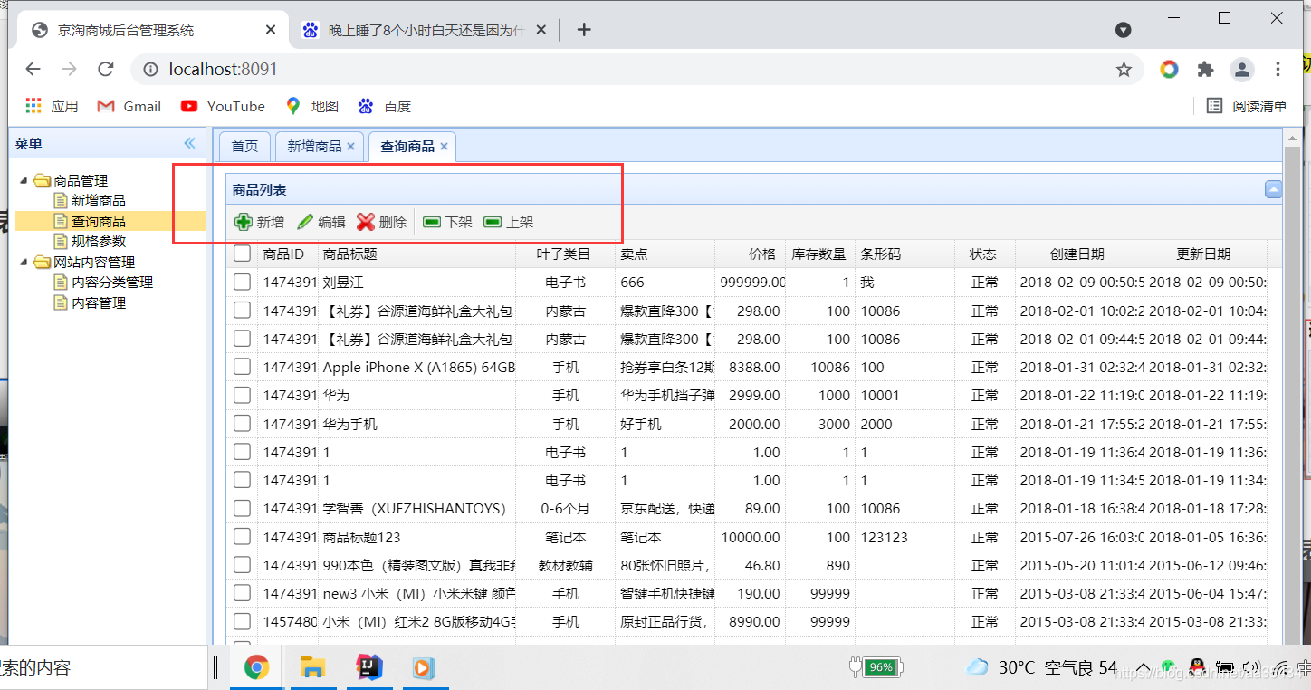Viewport: 1311px width, 690px height.
Task: Click the 下架 toolbar button
Action: coord(447,222)
